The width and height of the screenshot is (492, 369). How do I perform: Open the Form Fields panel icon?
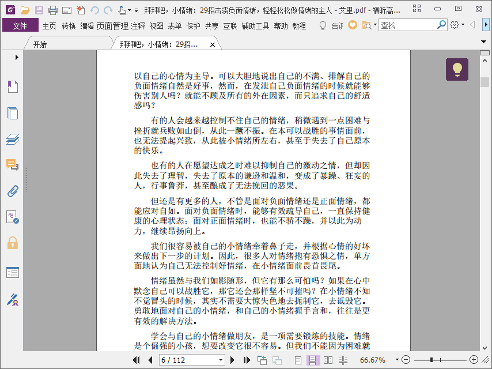13,272
